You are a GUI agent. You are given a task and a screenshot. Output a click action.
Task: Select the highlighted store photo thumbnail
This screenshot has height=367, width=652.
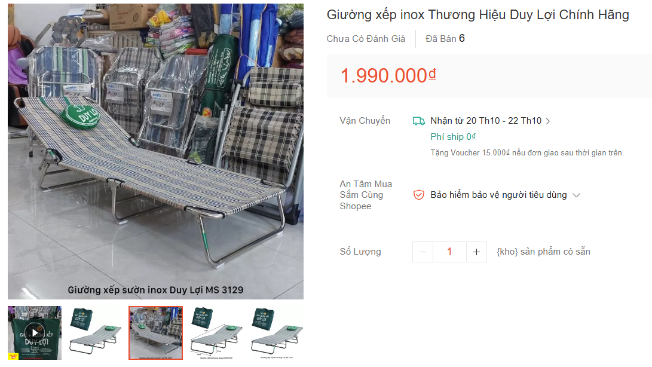tap(155, 333)
